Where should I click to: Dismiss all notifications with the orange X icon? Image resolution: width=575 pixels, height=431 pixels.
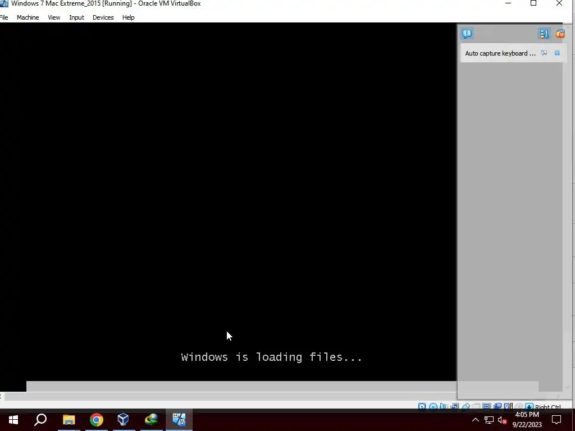click(560, 34)
